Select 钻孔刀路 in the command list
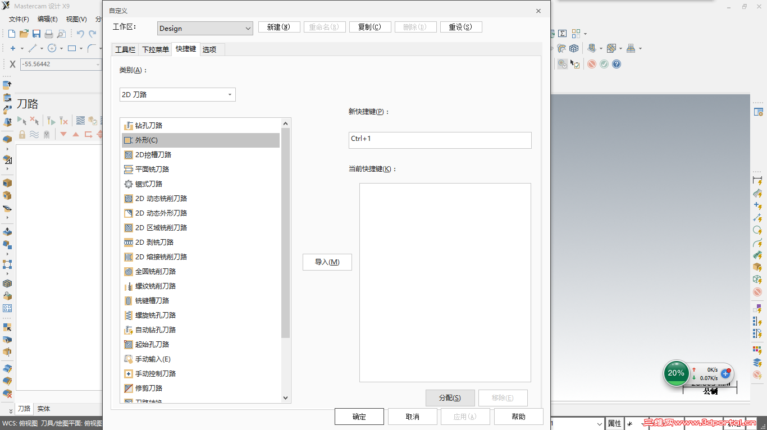 200,125
